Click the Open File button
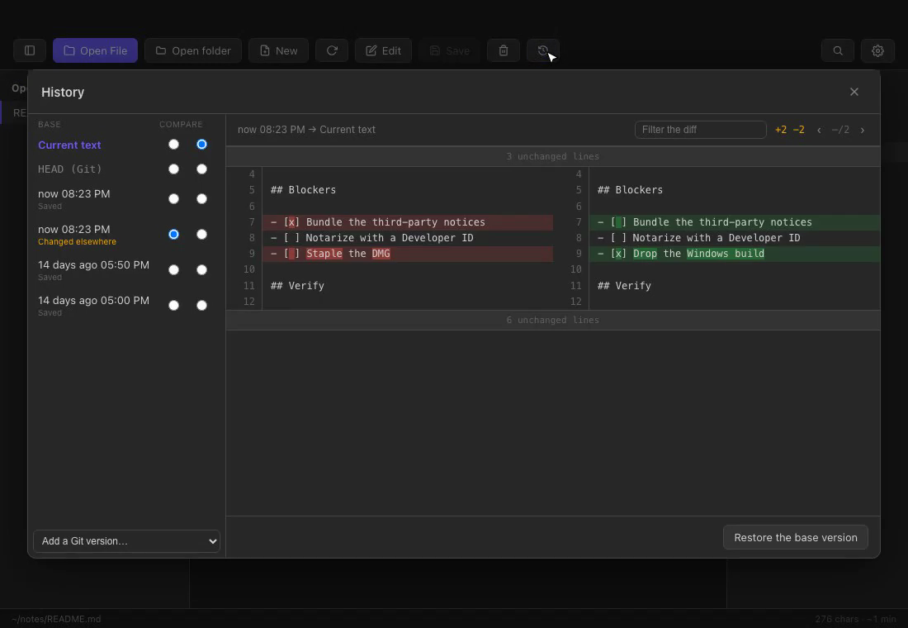Screen dimensions: 908x628 pos(95,50)
